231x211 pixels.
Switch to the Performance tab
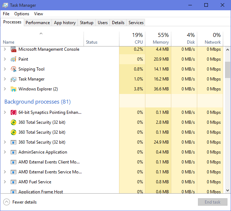38,23
